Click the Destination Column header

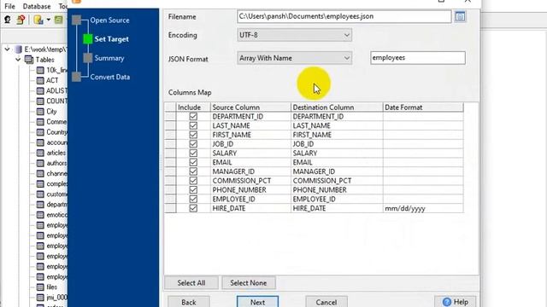click(337, 107)
